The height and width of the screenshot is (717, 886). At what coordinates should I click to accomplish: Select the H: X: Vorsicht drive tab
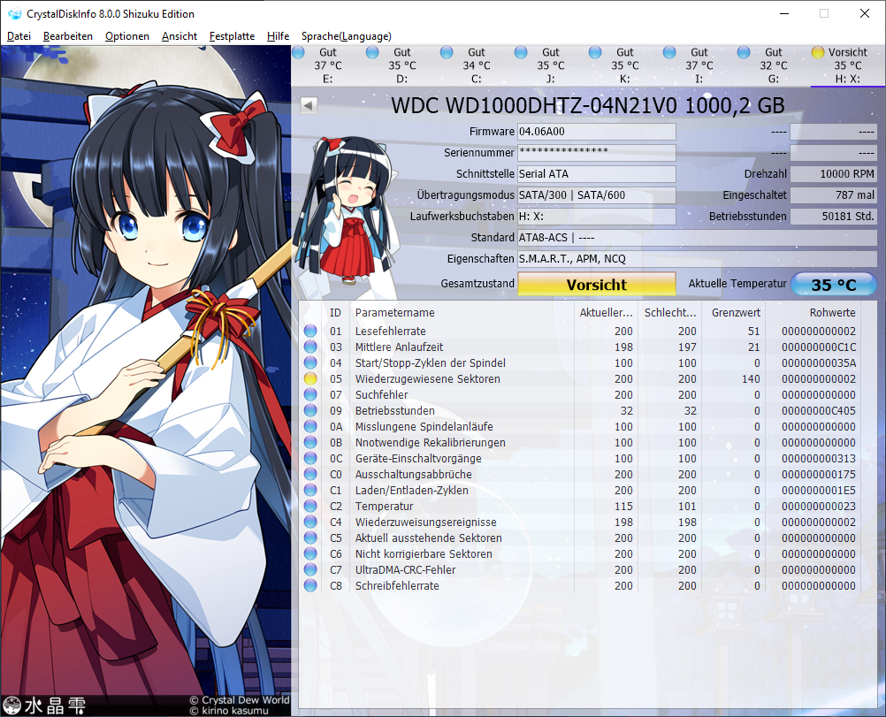click(848, 65)
